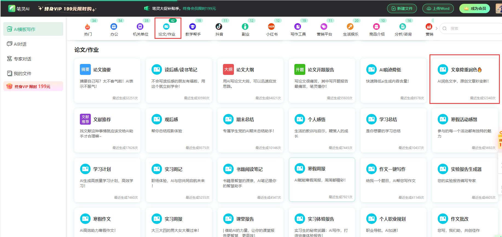Click the 文献推荐 template icon
Image resolution: width=502 pixels, height=237 pixels.
click(x=85, y=119)
